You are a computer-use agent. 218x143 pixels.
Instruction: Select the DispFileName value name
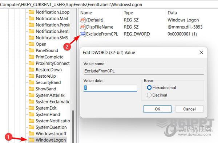click(100, 27)
